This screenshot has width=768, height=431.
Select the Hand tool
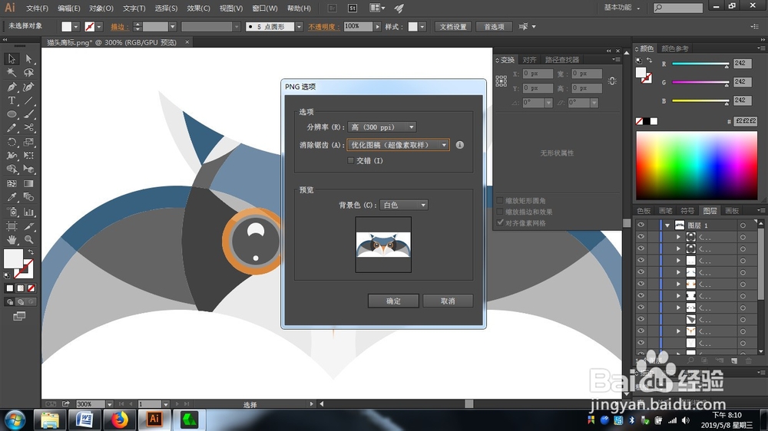[x=12, y=240]
